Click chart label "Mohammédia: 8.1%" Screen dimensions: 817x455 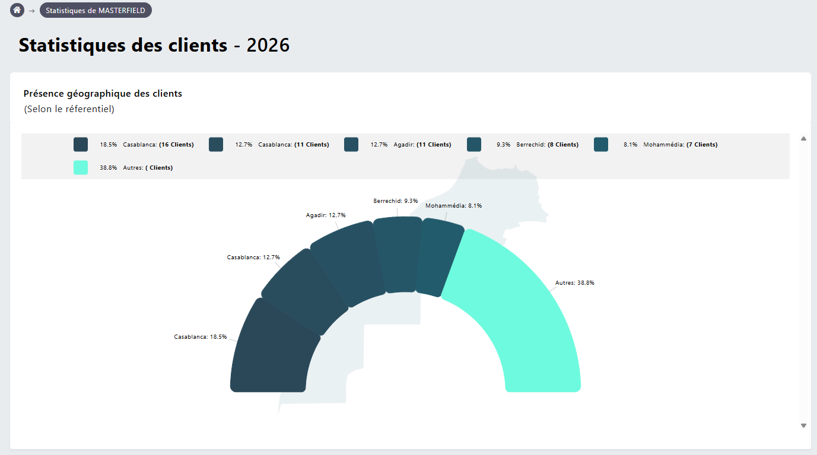point(454,206)
